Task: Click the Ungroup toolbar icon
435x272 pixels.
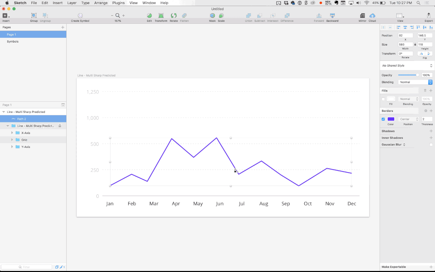Action: pos(45,16)
